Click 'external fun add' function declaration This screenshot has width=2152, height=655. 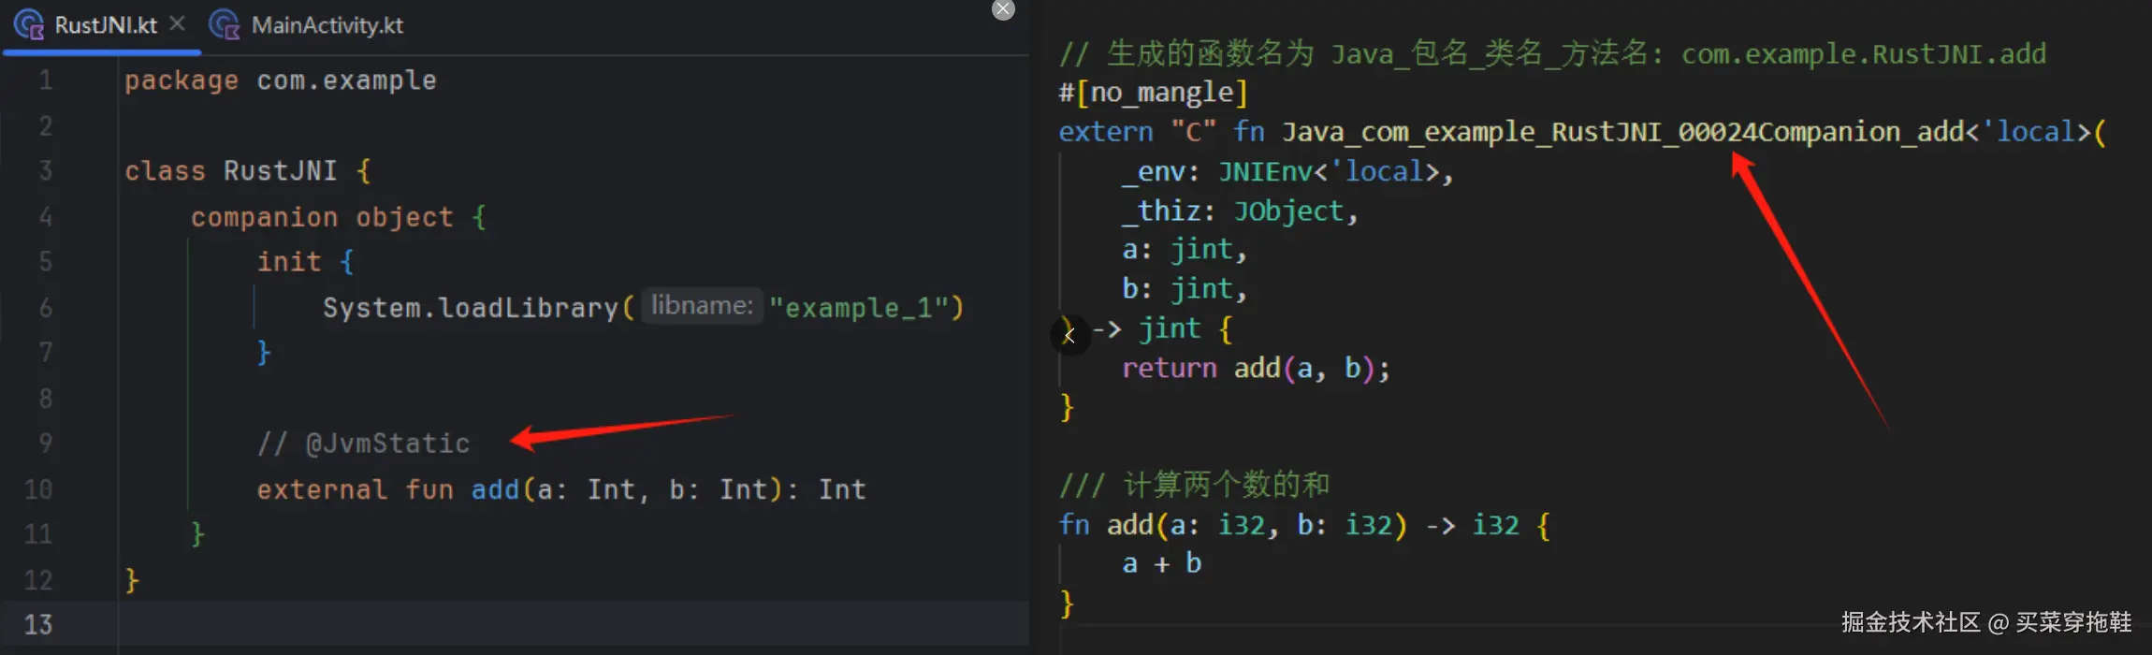coord(387,489)
